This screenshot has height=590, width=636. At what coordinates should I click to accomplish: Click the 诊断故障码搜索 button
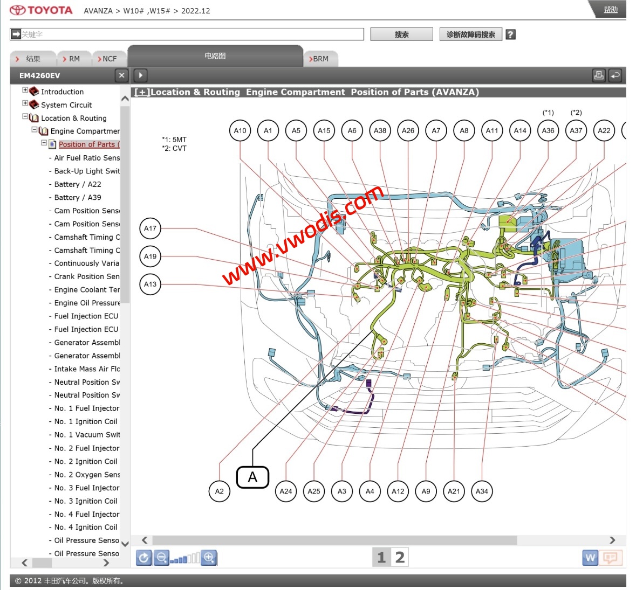[470, 34]
